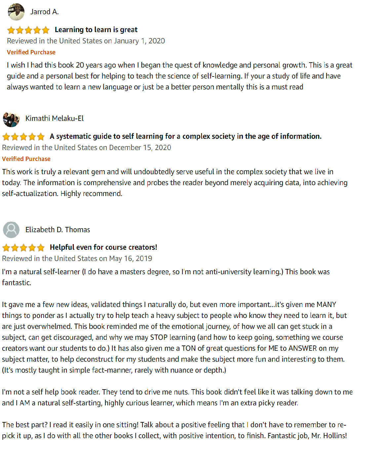
Task: Click paragraph starting 'The best part? I read it'
Action: (x=174, y=430)
